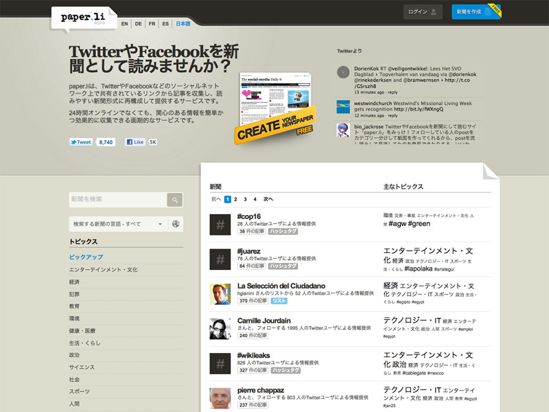
Task: Click the #green topic tag
Action: (419, 224)
